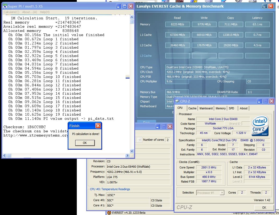Click the pi_data.txt output line
279x215 pixels.
coord(61,119)
